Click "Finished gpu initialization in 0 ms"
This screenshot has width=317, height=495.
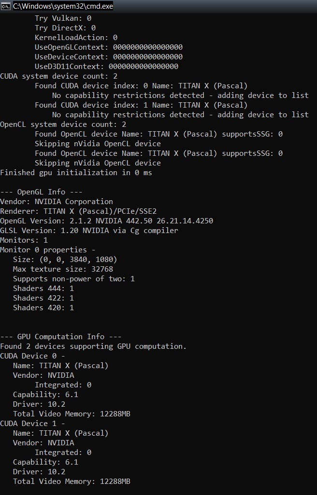(x=76, y=173)
